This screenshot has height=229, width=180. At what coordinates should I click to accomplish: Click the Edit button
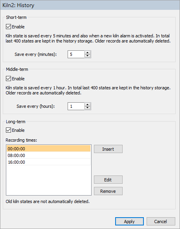click(x=108, y=180)
